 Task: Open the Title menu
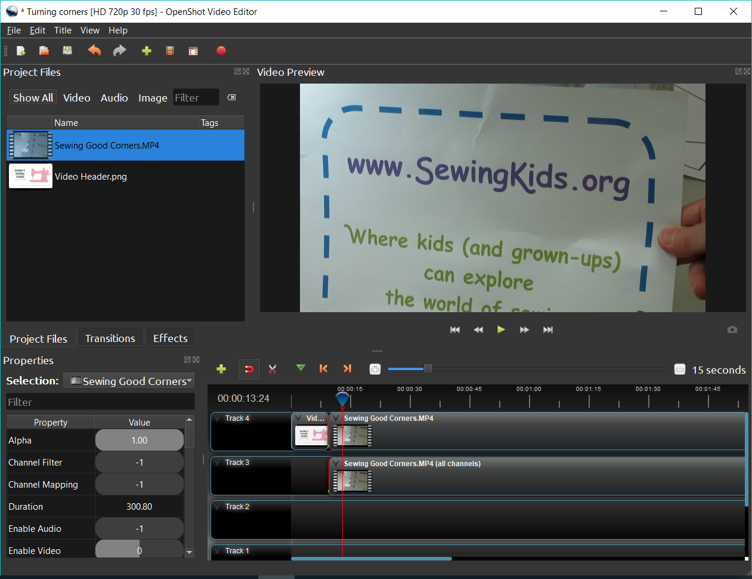click(x=63, y=30)
